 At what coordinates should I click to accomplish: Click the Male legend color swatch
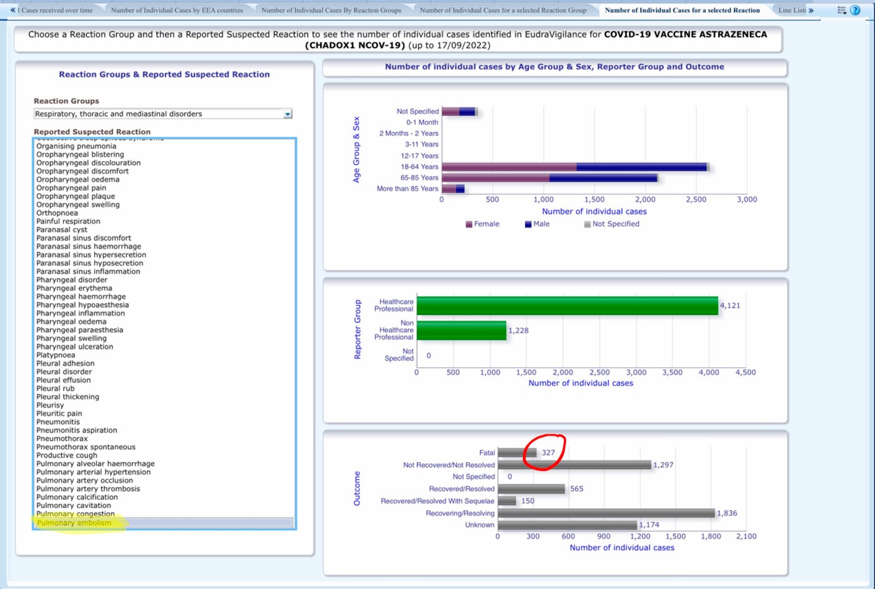click(x=528, y=224)
